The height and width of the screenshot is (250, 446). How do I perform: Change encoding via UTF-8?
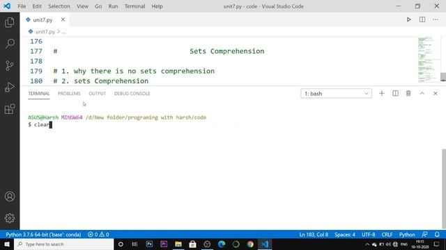369,235
